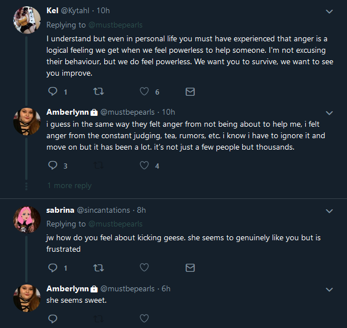The width and height of the screenshot is (347, 328).
Task: Open the @Kytahl profile handle
Action: click(x=75, y=11)
